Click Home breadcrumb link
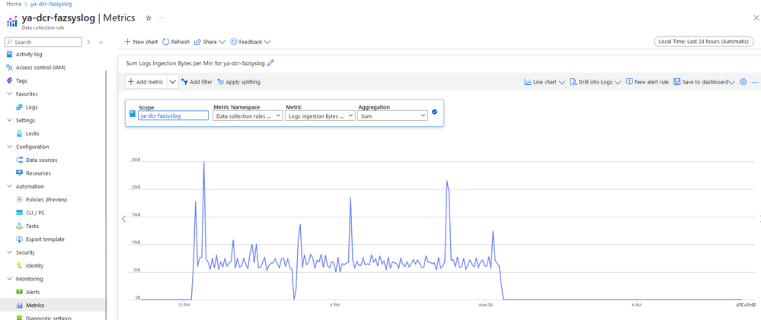761x320 pixels. pos(14,4)
